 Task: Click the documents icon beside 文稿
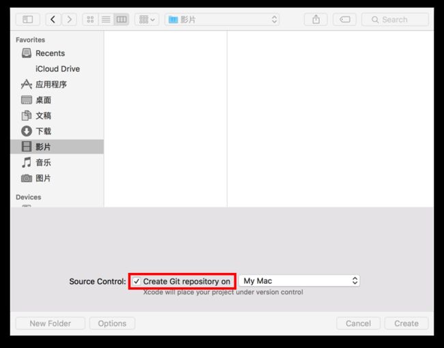coord(27,115)
